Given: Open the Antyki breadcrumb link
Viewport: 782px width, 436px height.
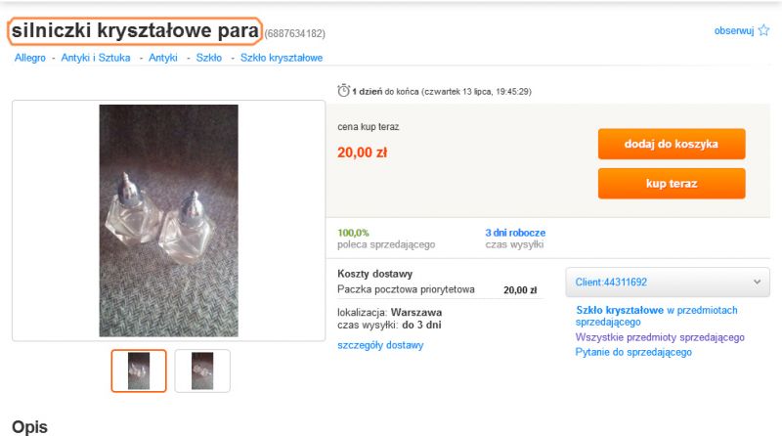Looking at the screenshot, I should click(x=163, y=58).
